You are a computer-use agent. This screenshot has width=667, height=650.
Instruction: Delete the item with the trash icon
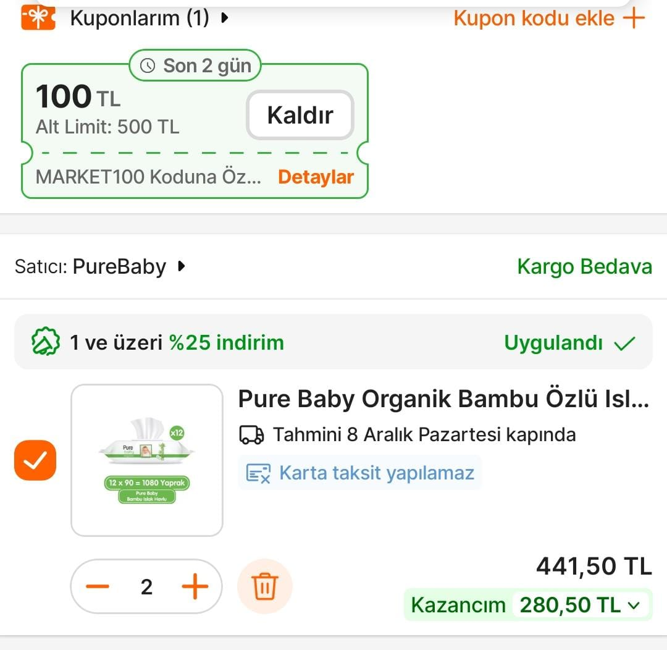(x=265, y=586)
